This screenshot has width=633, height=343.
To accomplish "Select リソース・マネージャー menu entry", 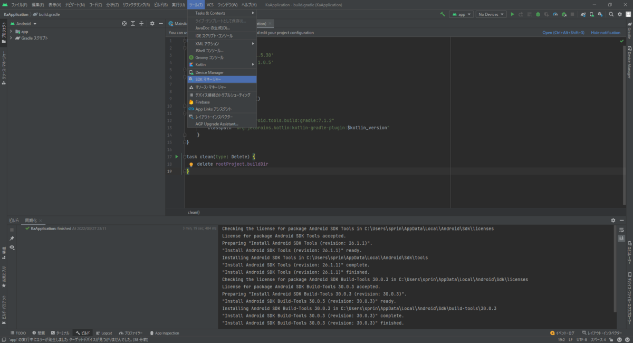I will coord(222,87).
